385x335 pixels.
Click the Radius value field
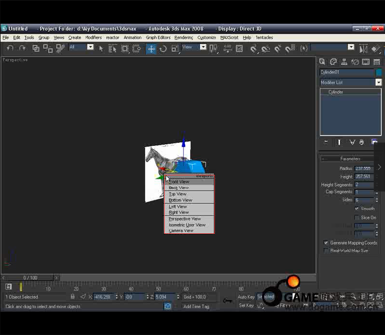click(x=364, y=168)
